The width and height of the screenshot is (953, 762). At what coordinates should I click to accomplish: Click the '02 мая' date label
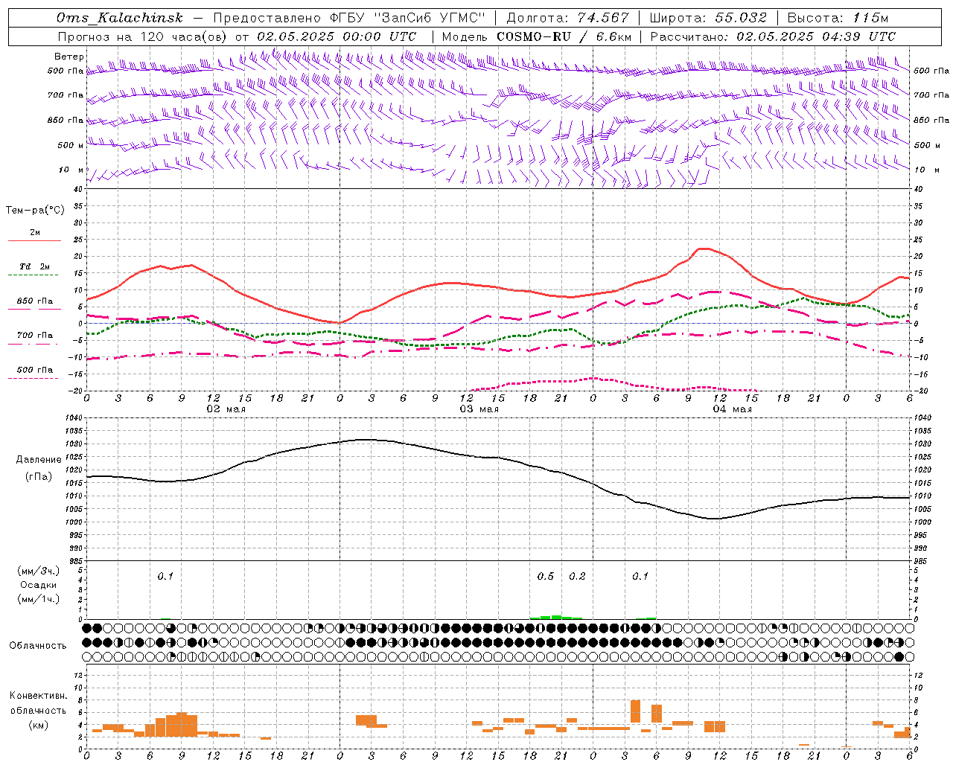pos(226,409)
